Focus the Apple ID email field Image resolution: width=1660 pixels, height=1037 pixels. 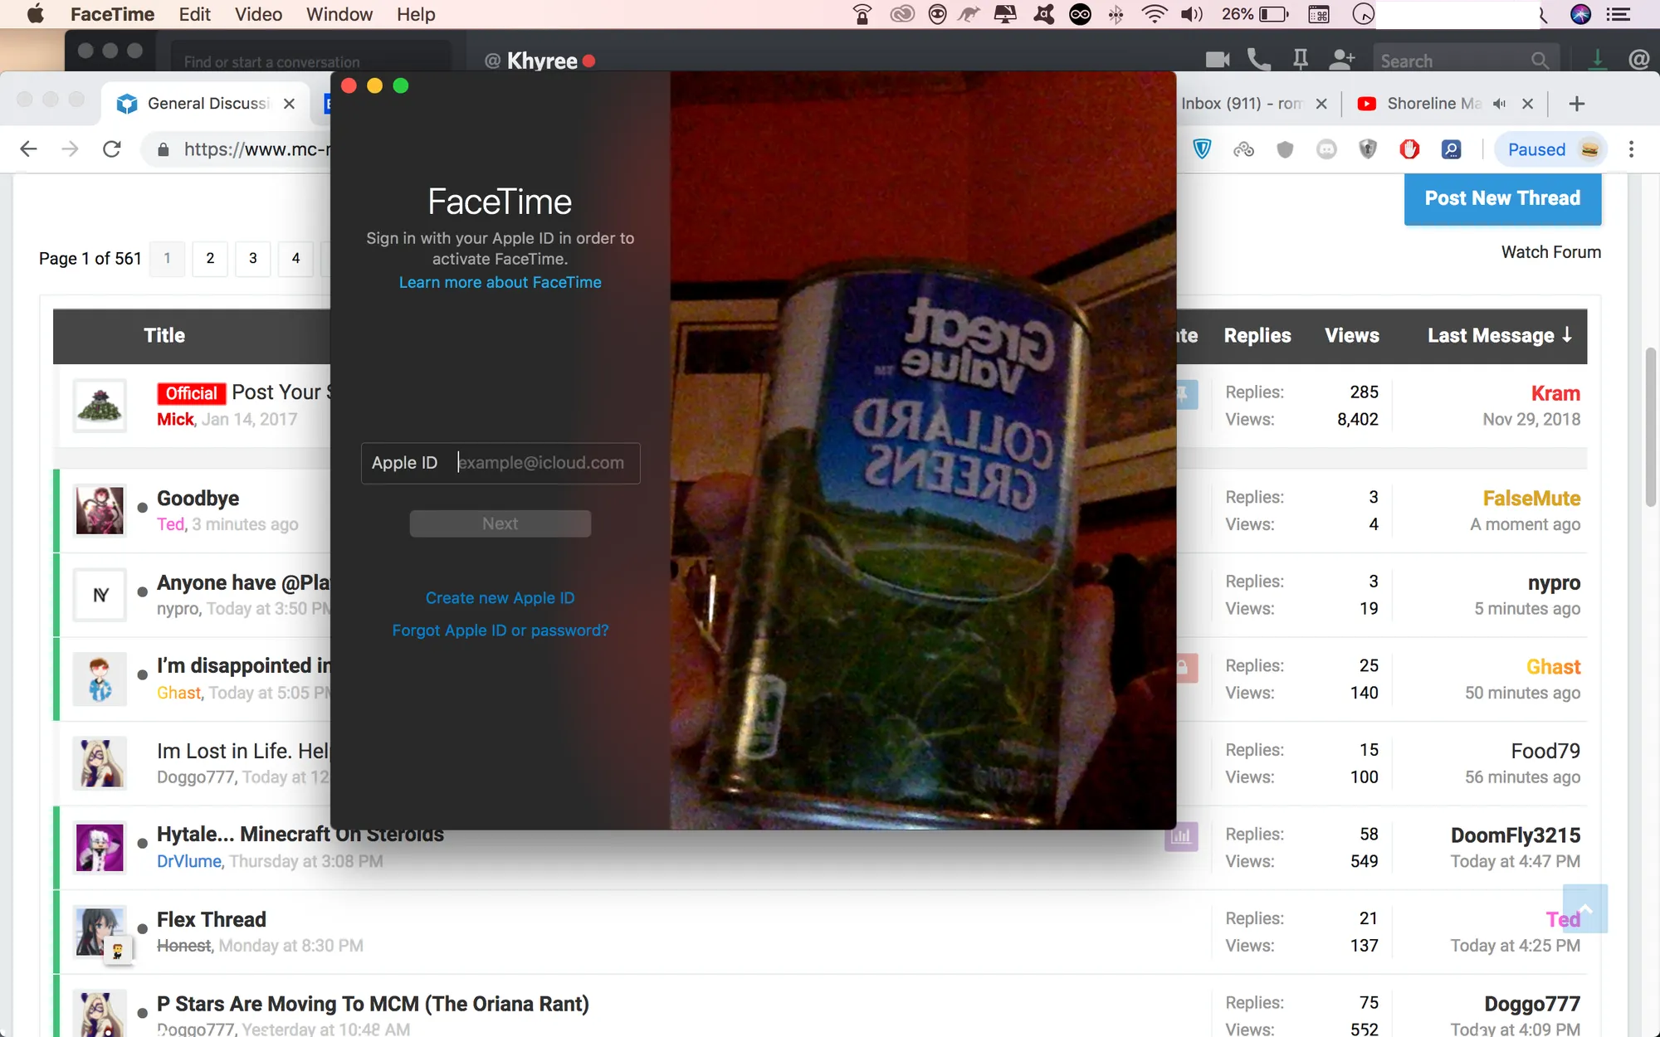point(544,463)
